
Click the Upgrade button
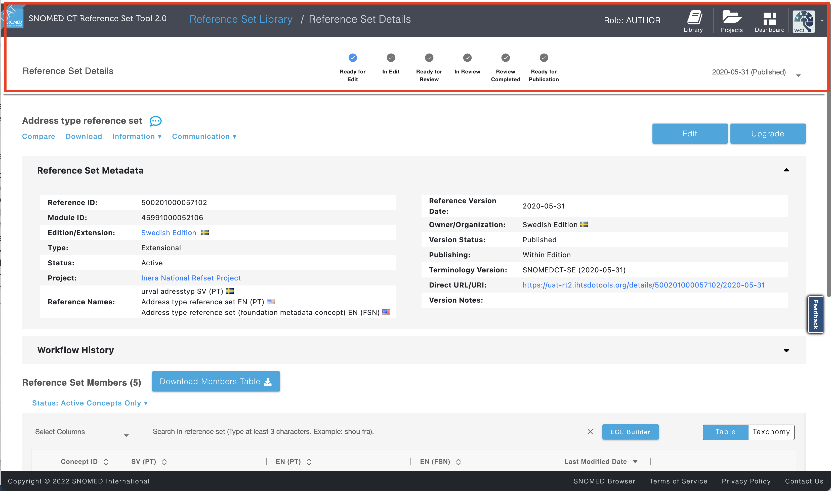click(x=768, y=134)
